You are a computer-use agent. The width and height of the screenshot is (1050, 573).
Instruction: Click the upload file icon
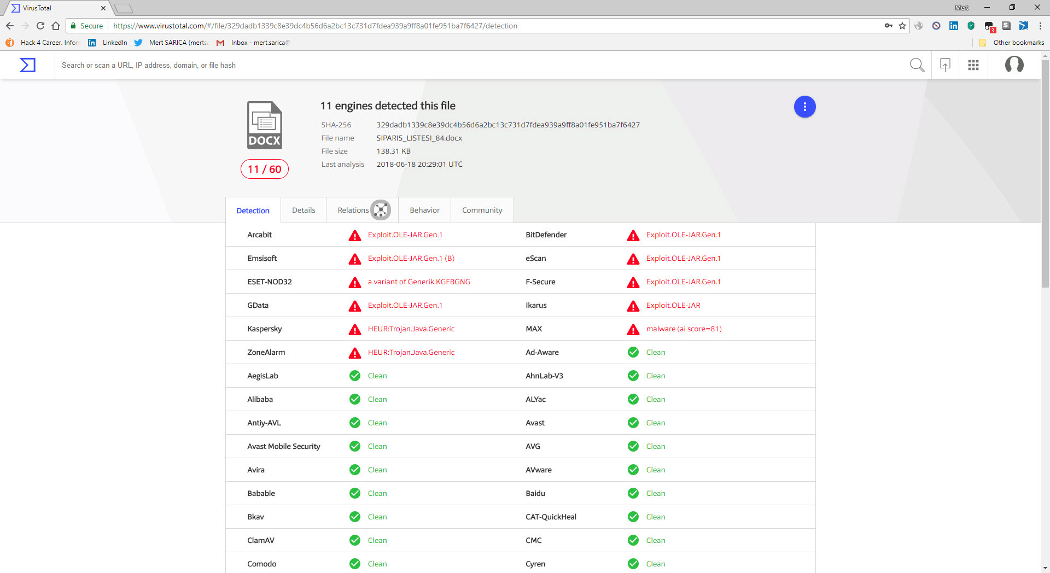(x=945, y=65)
